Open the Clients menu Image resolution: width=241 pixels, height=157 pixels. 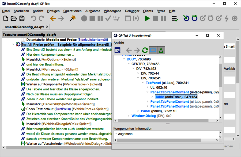tap(148, 11)
